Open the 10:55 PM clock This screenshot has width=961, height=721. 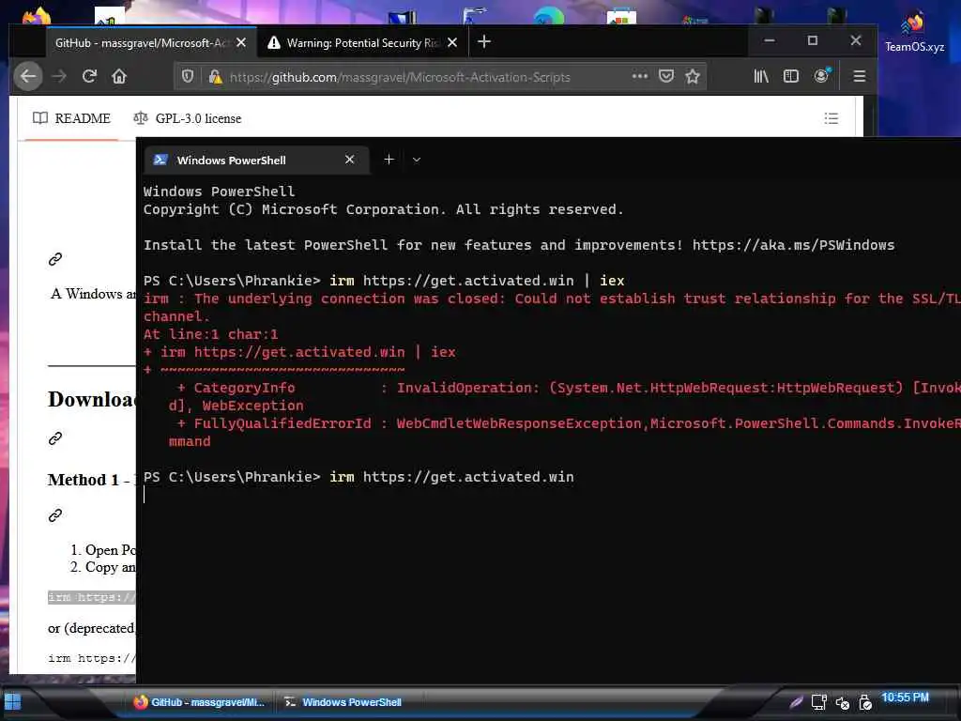click(x=906, y=698)
